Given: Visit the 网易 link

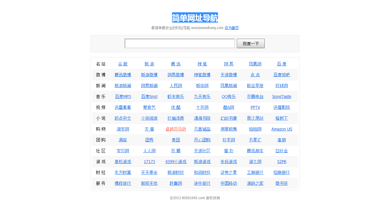Looking at the screenshot, I should [x=229, y=64].
